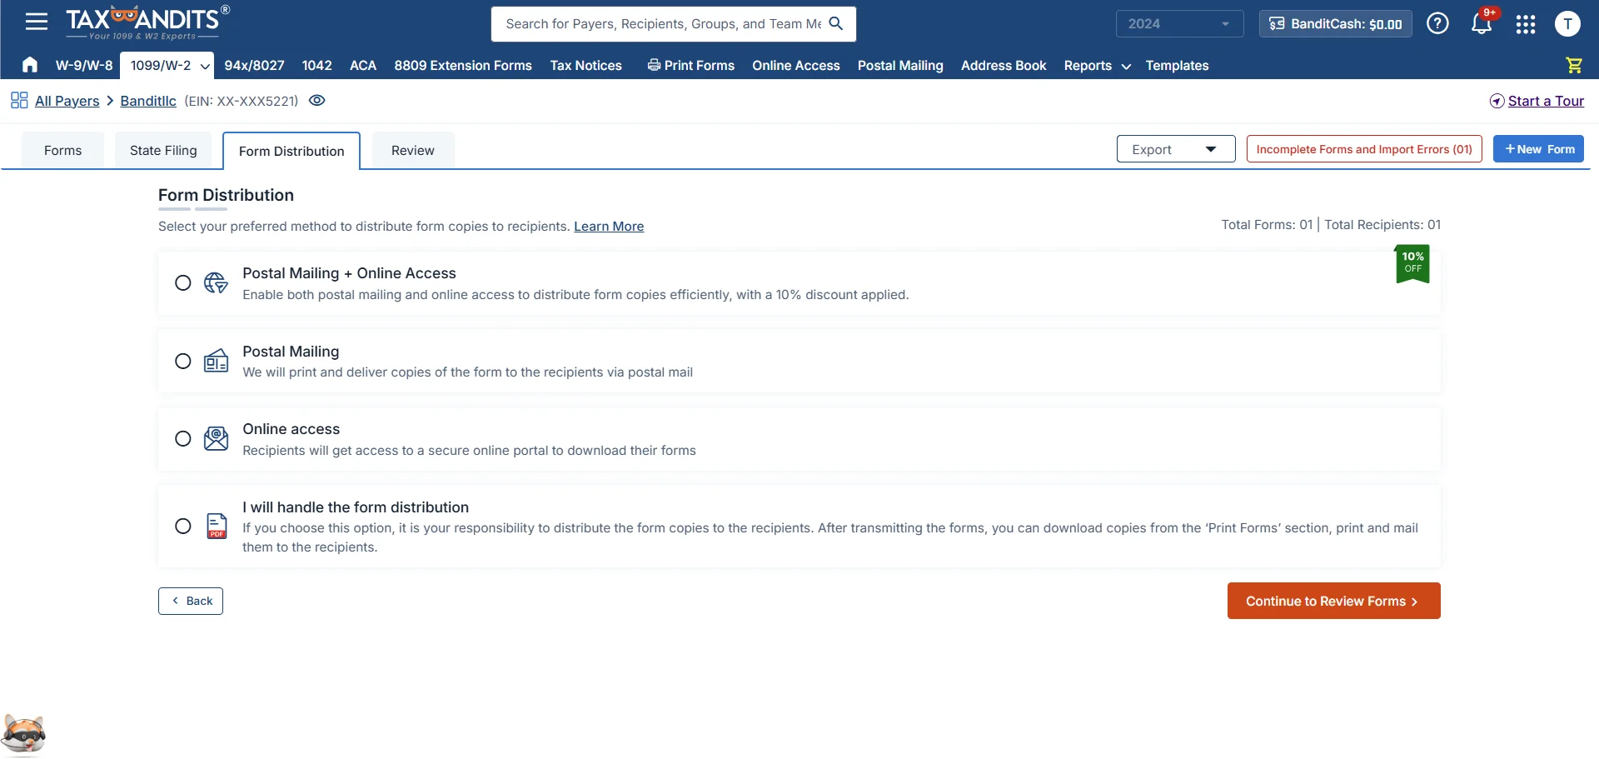The height and width of the screenshot is (759, 1599).
Task: Click the BanditCash: $0.00 button
Action: [1335, 23]
